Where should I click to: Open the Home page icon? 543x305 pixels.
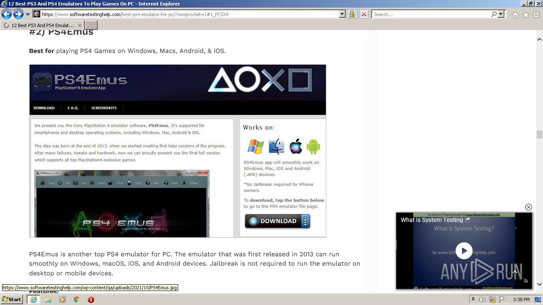coord(515,15)
